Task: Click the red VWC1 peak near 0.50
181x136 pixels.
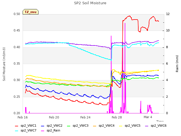Action: [x=130, y=16]
